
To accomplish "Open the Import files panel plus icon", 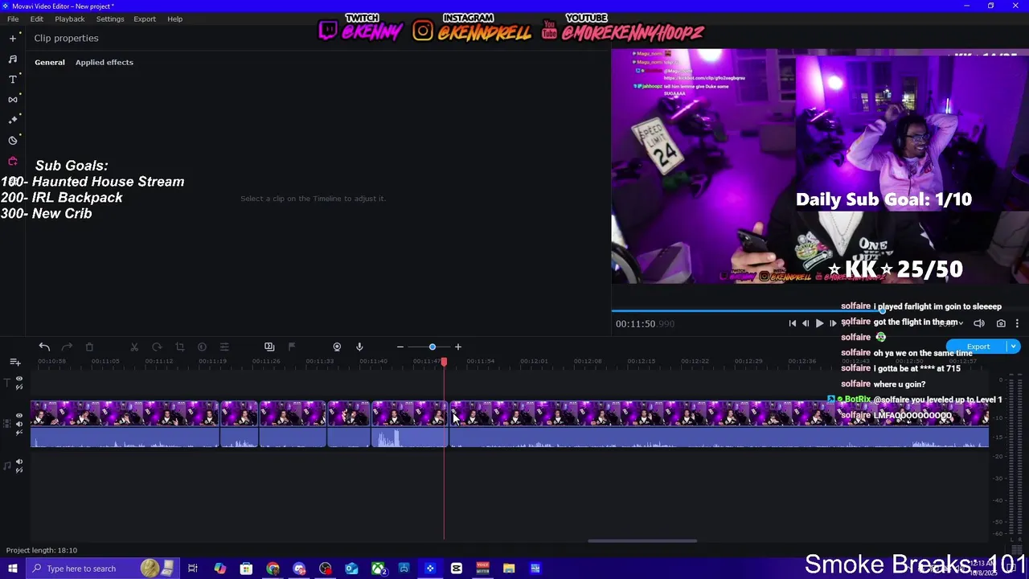I will [x=12, y=39].
